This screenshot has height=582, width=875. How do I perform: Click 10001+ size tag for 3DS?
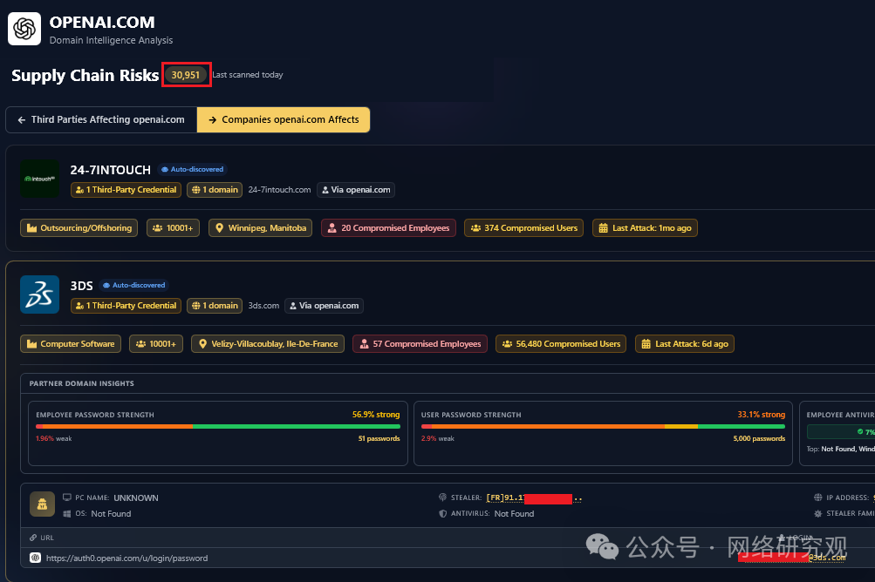coord(156,344)
